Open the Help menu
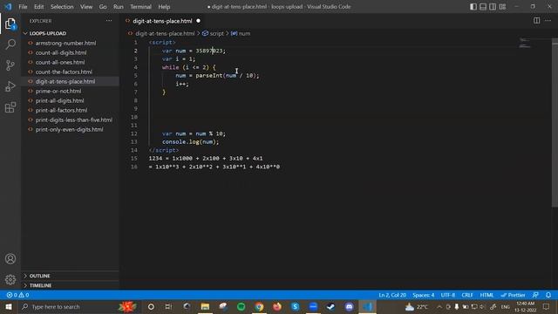The height and width of the screenshot is (314, 558). click(164, 7)
